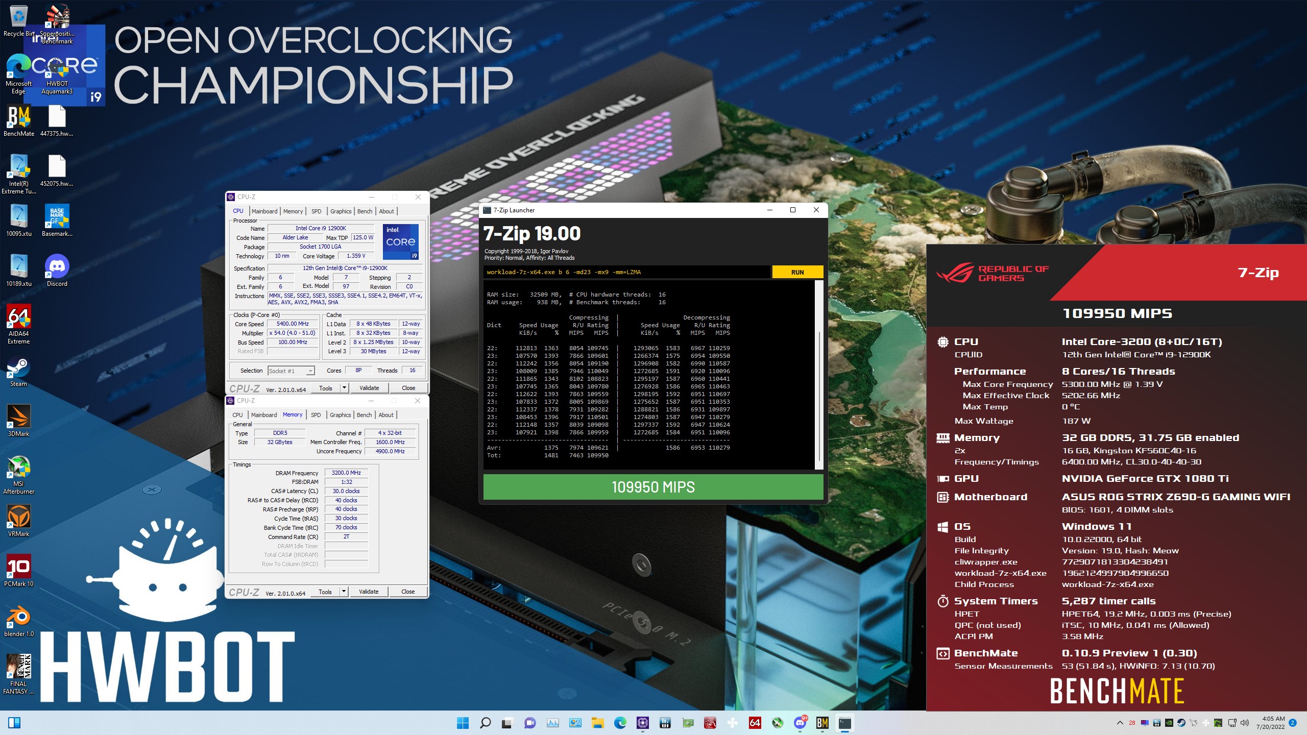Launch VRMark from the desktop
The height and width of the screenshot is (735, 1307).
pos(19,521)
